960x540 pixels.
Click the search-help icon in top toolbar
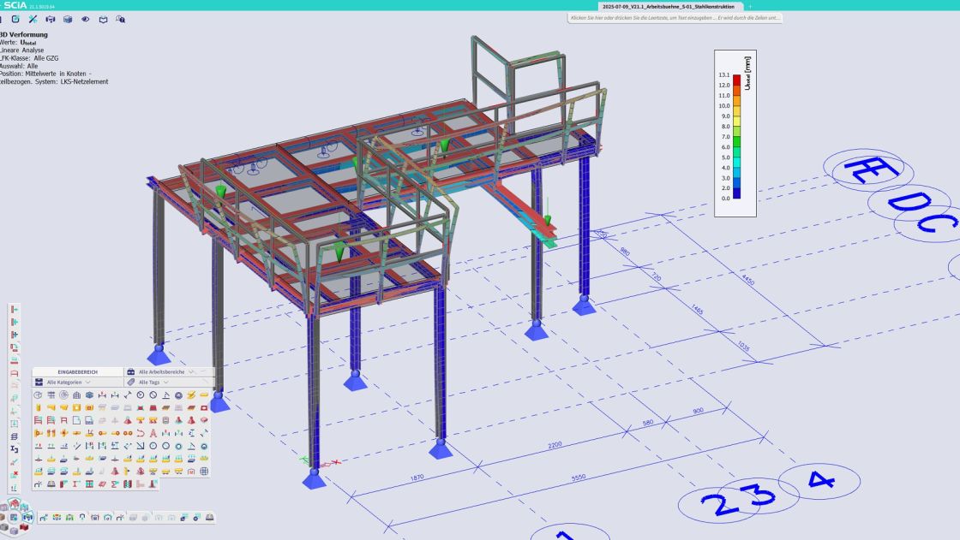pos(121,20)
